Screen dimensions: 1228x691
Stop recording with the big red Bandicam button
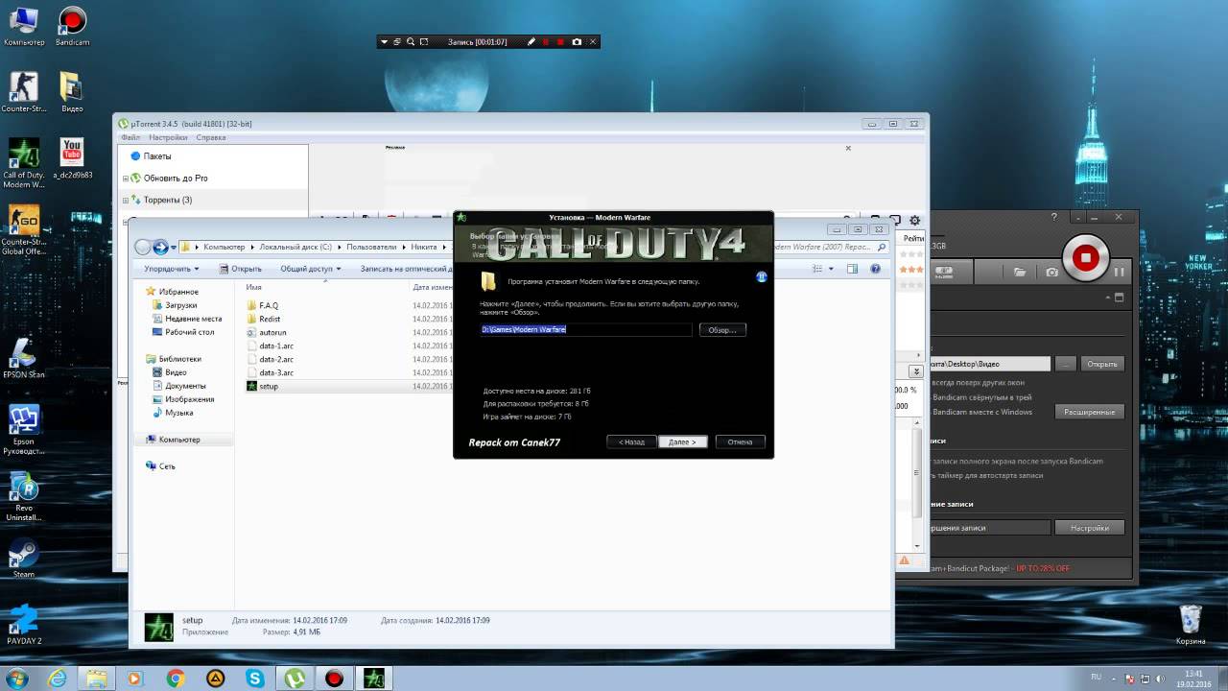click(1086, 257)
